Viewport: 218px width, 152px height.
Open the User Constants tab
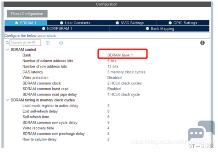click(x=75, y=23)
